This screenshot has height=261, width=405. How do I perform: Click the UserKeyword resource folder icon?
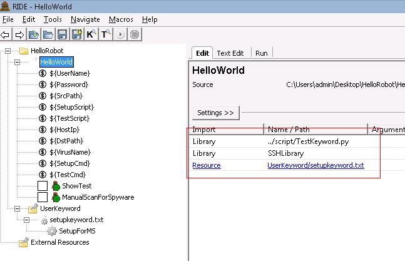coord(33,208)
